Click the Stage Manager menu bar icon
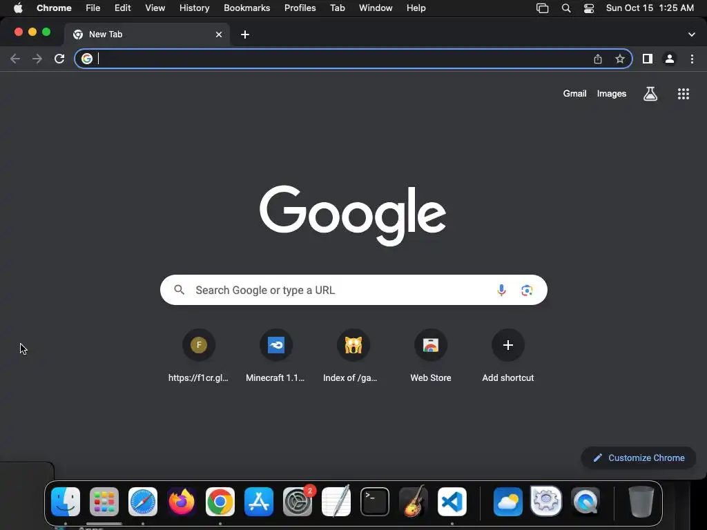This screenshot has height=530, width=707. point(543,8)
